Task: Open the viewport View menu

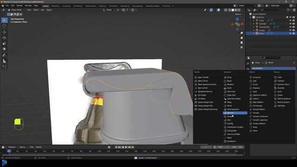Action: tap(29, 10)
